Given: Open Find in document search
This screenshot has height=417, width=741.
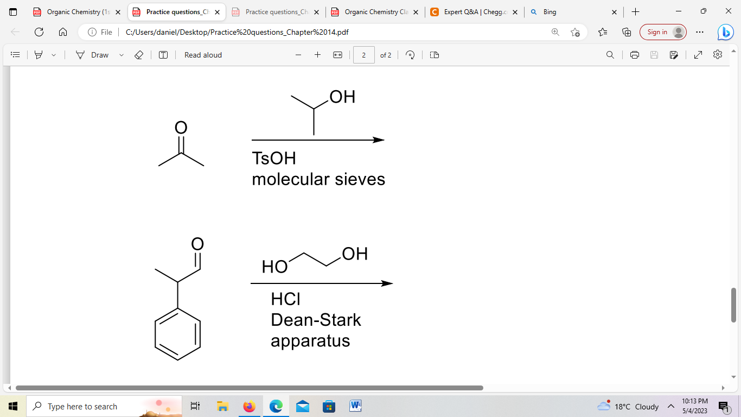Looking at the screenshot, I should click(x=610, y=54).
